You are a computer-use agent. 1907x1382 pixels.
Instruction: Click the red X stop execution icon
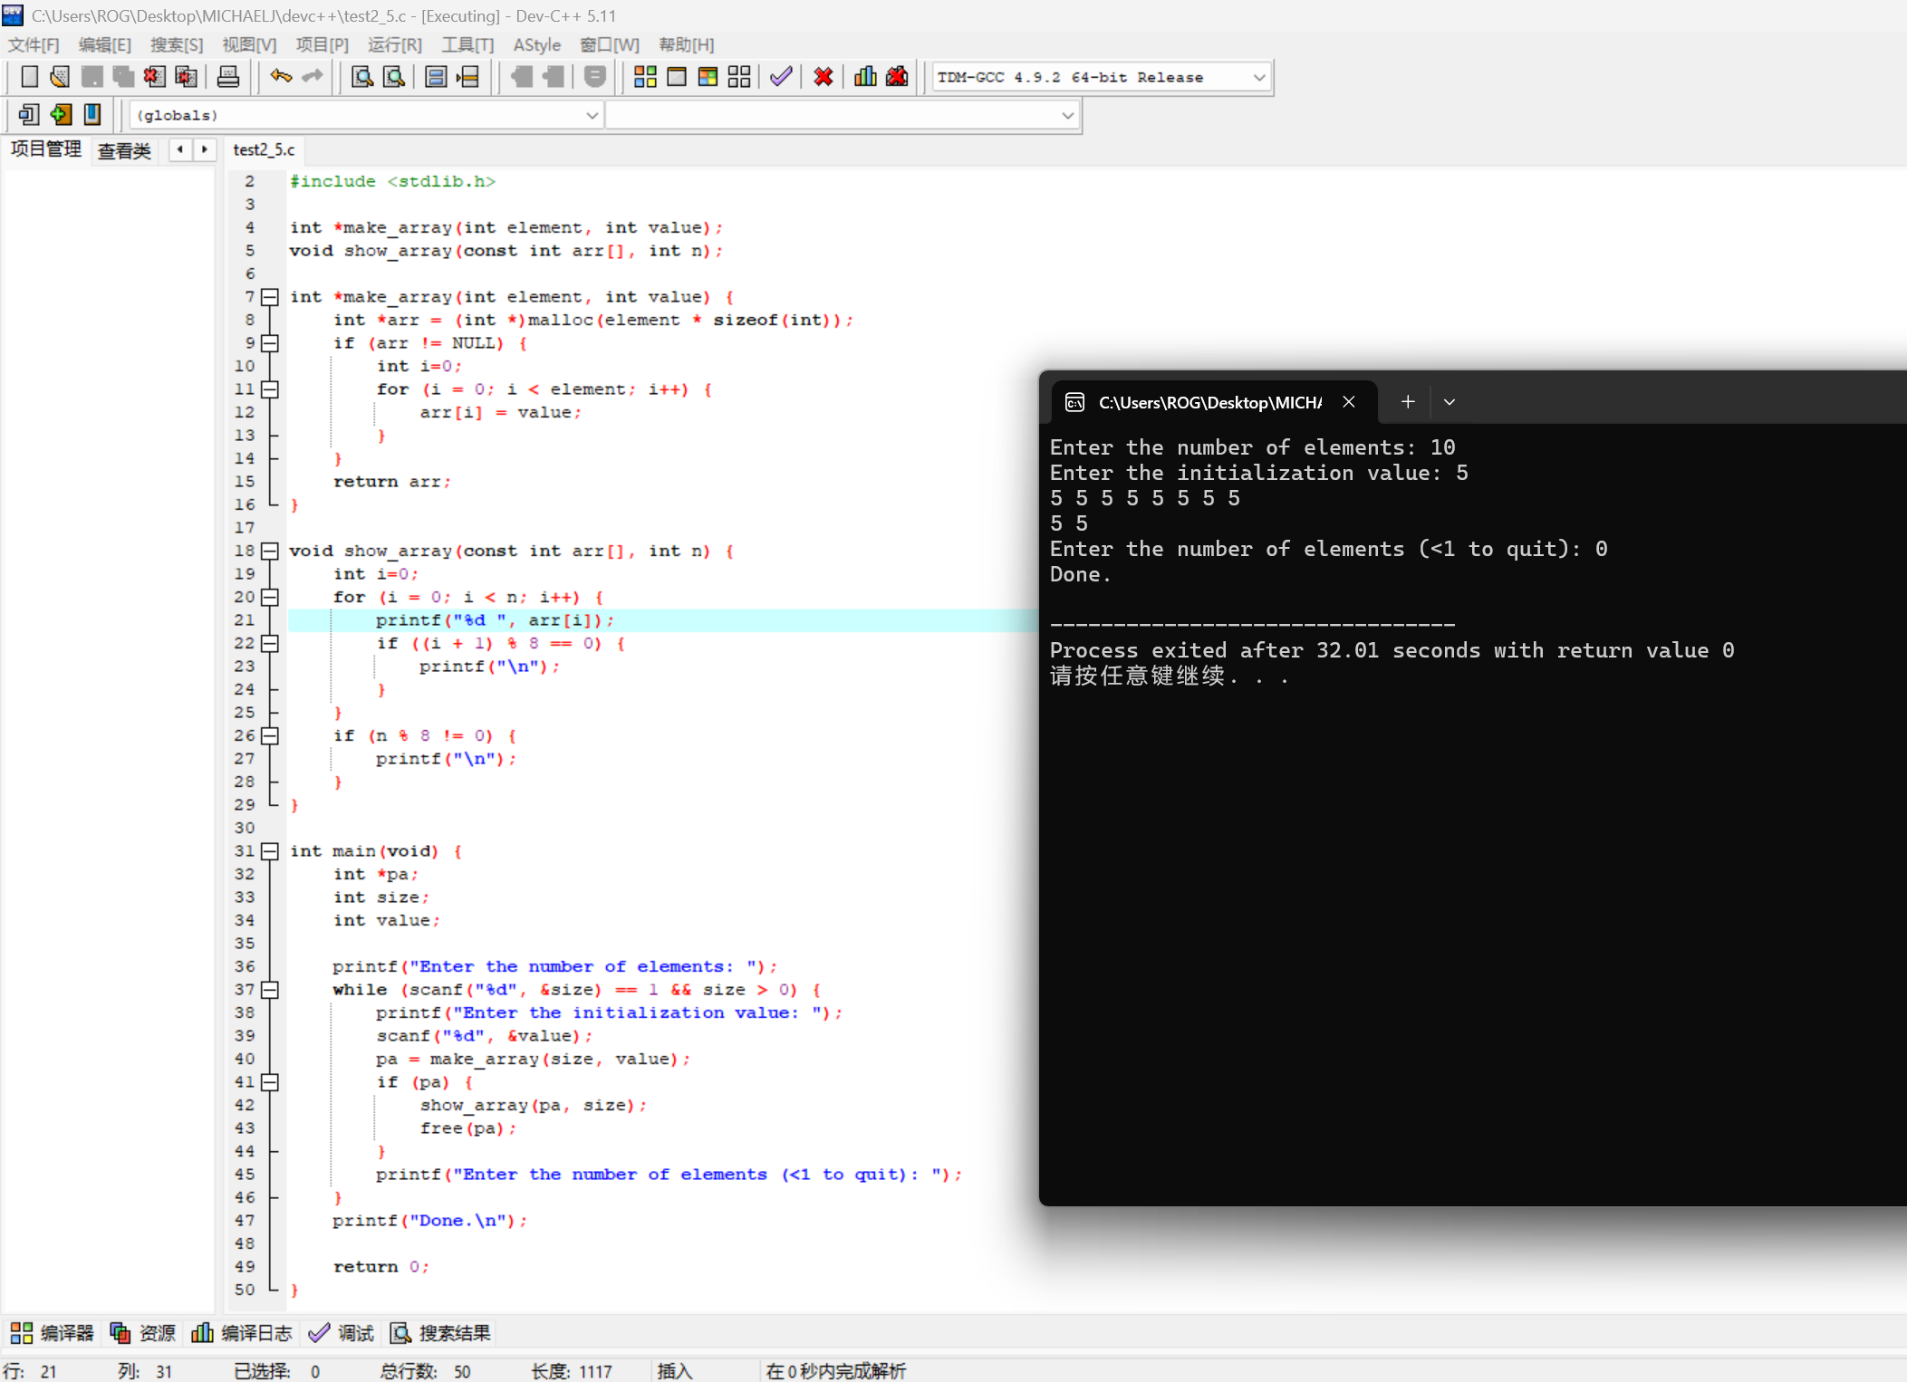pos(823,77)
